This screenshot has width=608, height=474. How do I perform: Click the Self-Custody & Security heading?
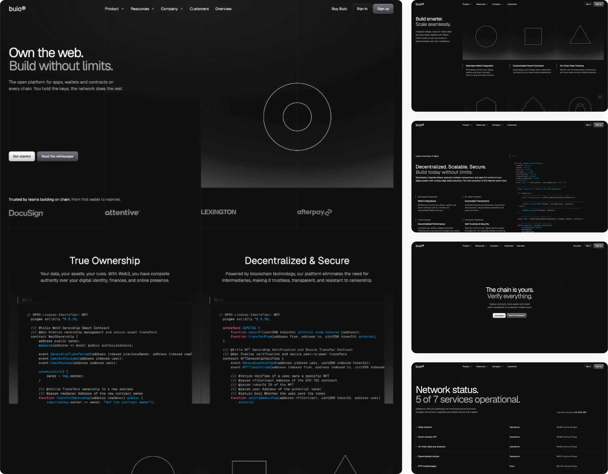pyautogui.click(x=477, y=224)
